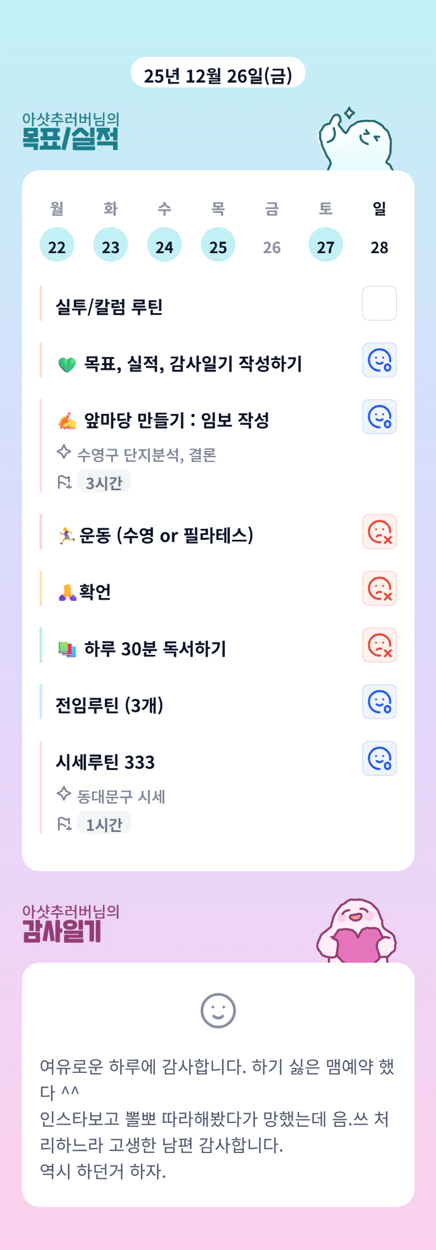Click smiley status icon for 앞마당 만들기 task
The height and width of the screenshot is (1250, 436).
tap(379, 416)
